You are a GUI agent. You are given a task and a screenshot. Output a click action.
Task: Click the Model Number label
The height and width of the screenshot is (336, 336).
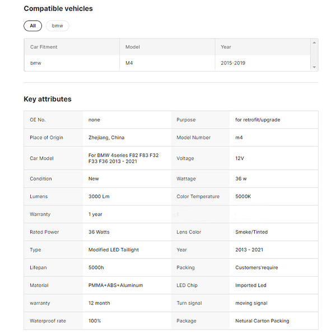point(194,138)
